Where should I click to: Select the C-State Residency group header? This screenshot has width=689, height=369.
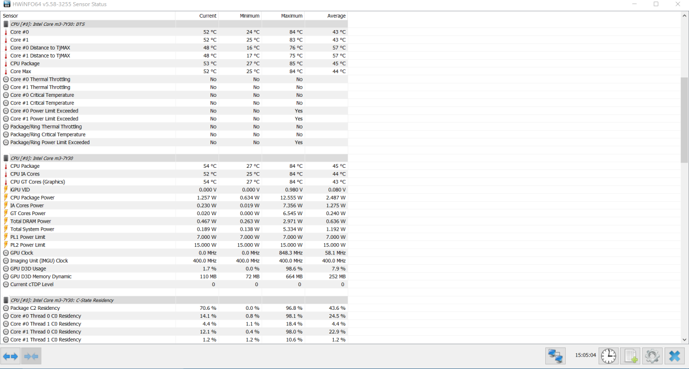pyautogui.click(x=174, y=300)
